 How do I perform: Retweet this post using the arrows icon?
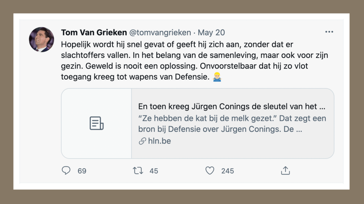click(138, 171)
